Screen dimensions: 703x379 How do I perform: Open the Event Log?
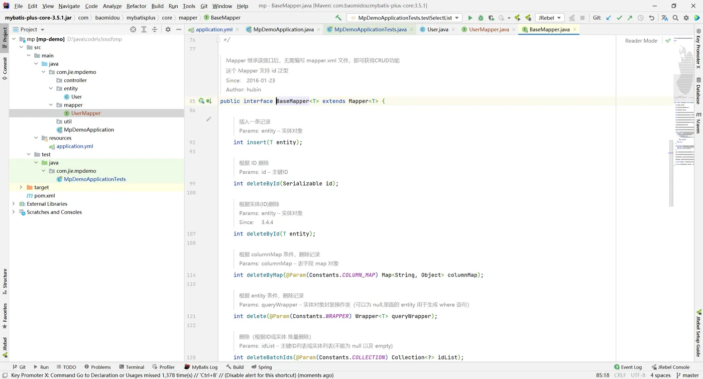pos(628,367)
